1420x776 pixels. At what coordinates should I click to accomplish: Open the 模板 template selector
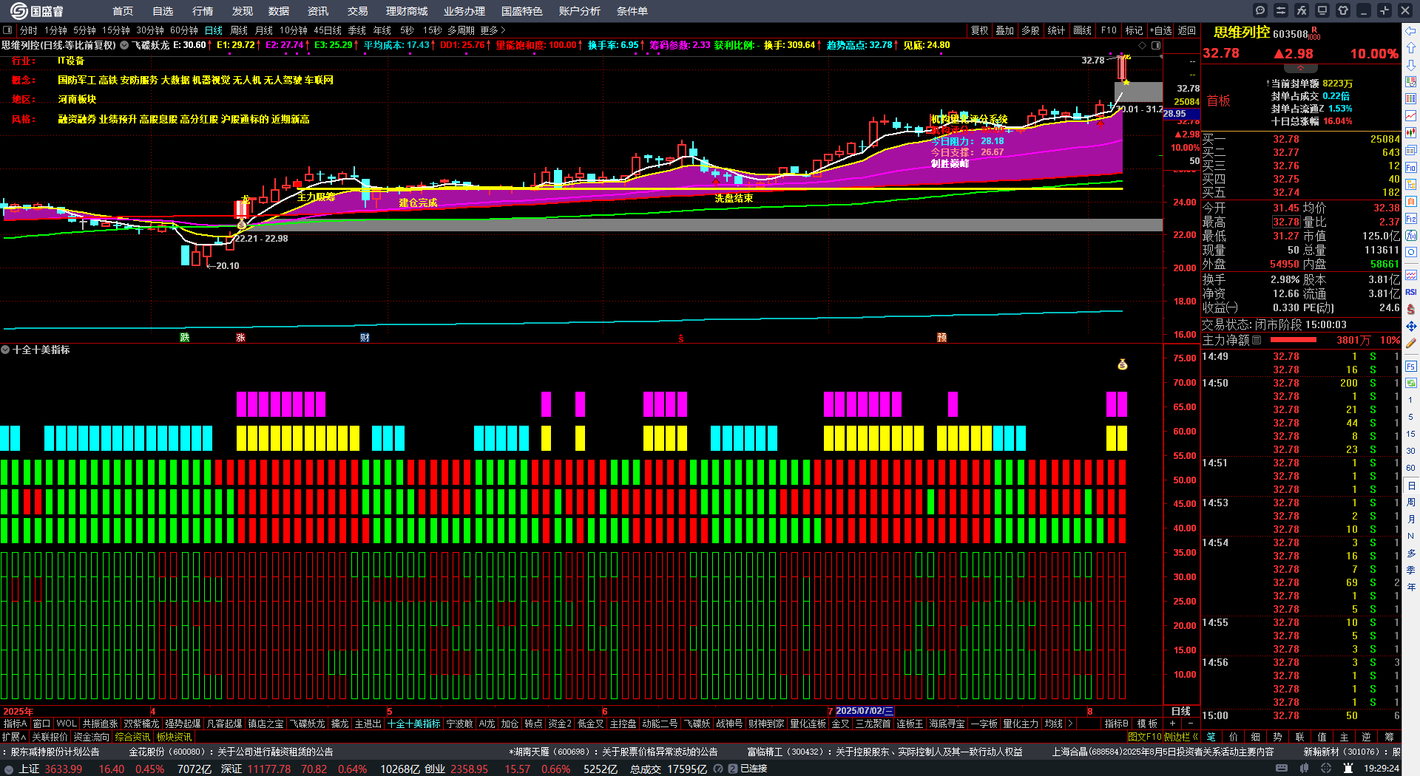[x=1147, y=724]
